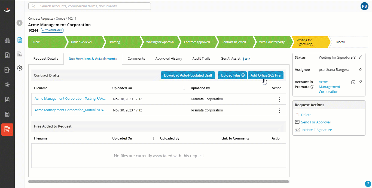This screenshot has height=188, width=372.
Task: Click Initiate E-Signature link
Action: click(x=317, y=130)
